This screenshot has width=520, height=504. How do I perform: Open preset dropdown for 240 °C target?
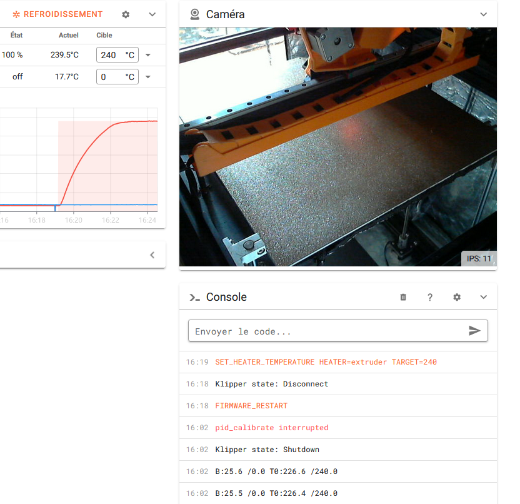pyautogui.click(x=148, y=55)
